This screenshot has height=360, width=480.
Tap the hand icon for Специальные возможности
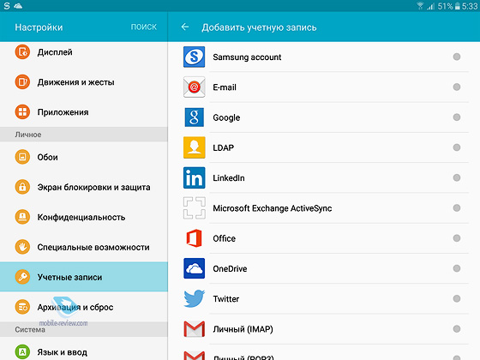[x=22, y=247]
